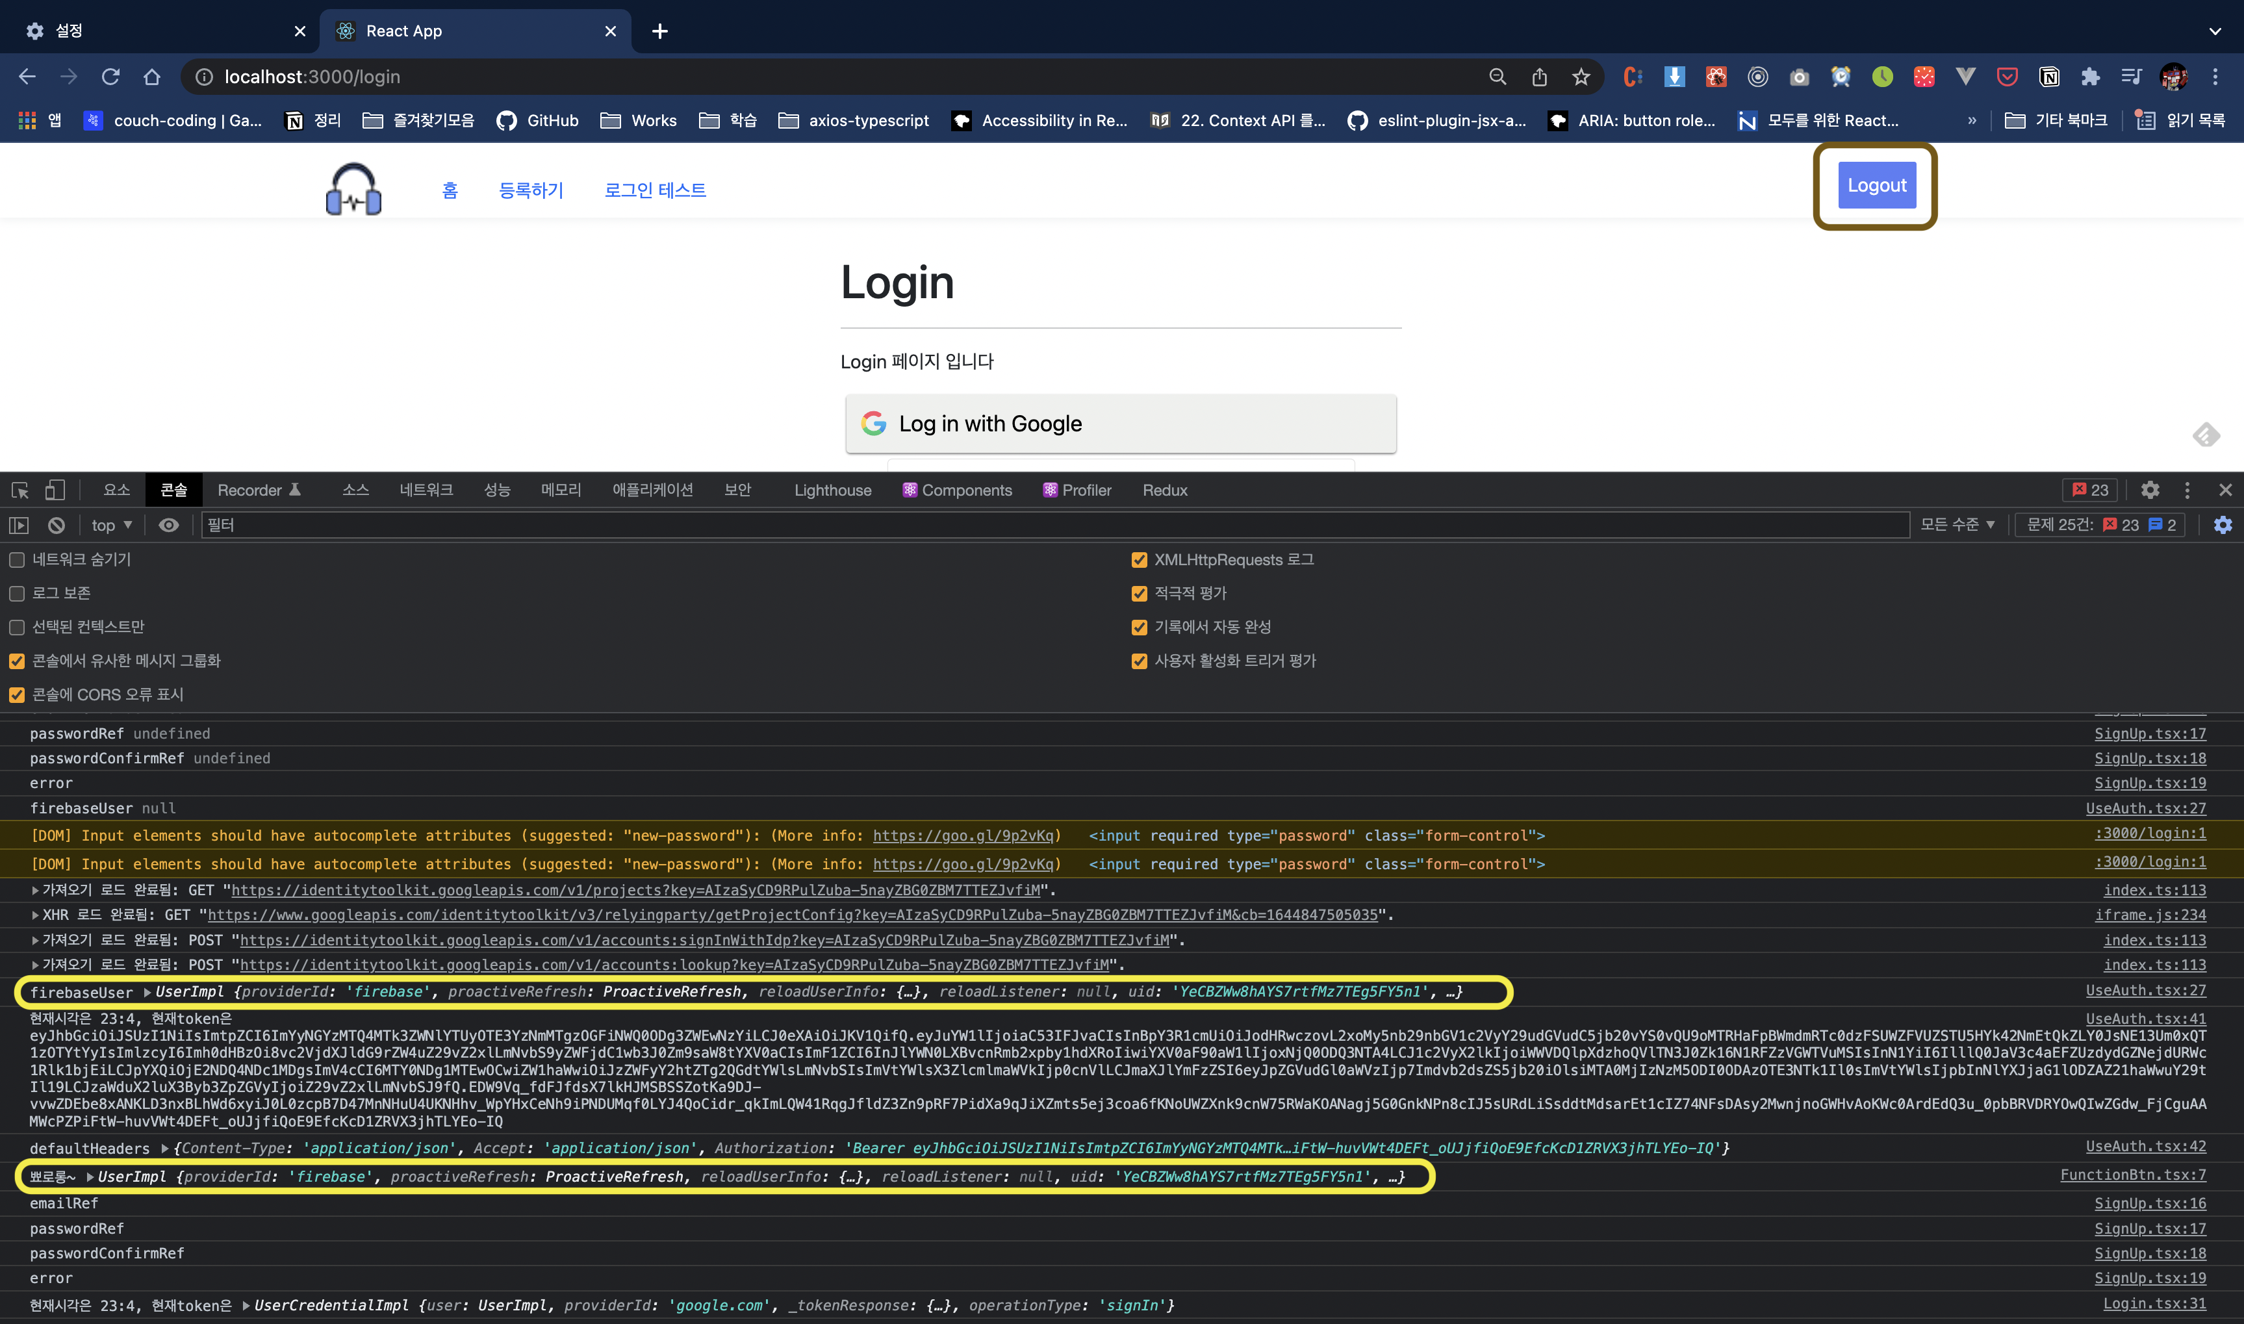The width and height of the screenshot is (2244, 1324).
Task: Open DevTools settings gear icon
Action: [2149, 490]
